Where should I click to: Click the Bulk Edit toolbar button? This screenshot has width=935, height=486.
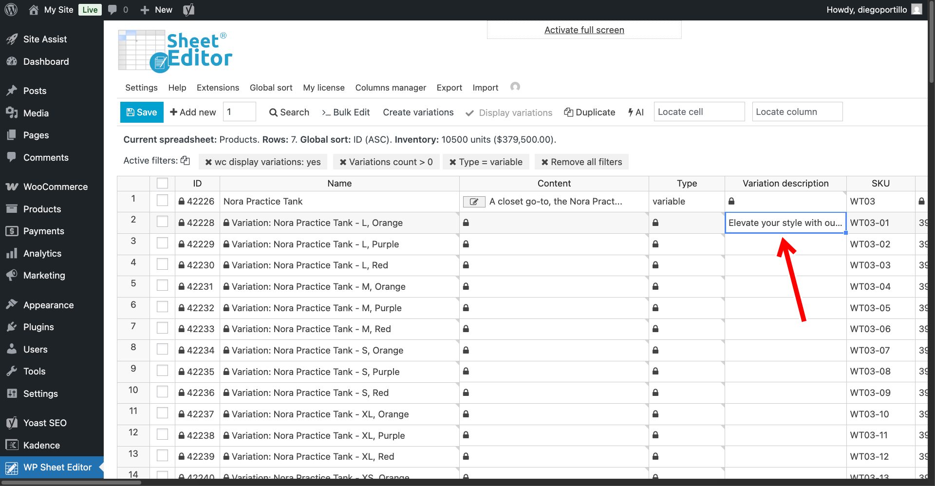point(346,112)
